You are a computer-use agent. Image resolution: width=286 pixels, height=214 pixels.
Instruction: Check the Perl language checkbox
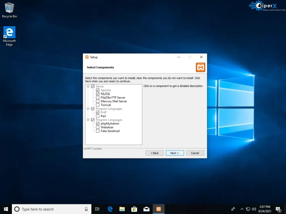tap(98, 116)
